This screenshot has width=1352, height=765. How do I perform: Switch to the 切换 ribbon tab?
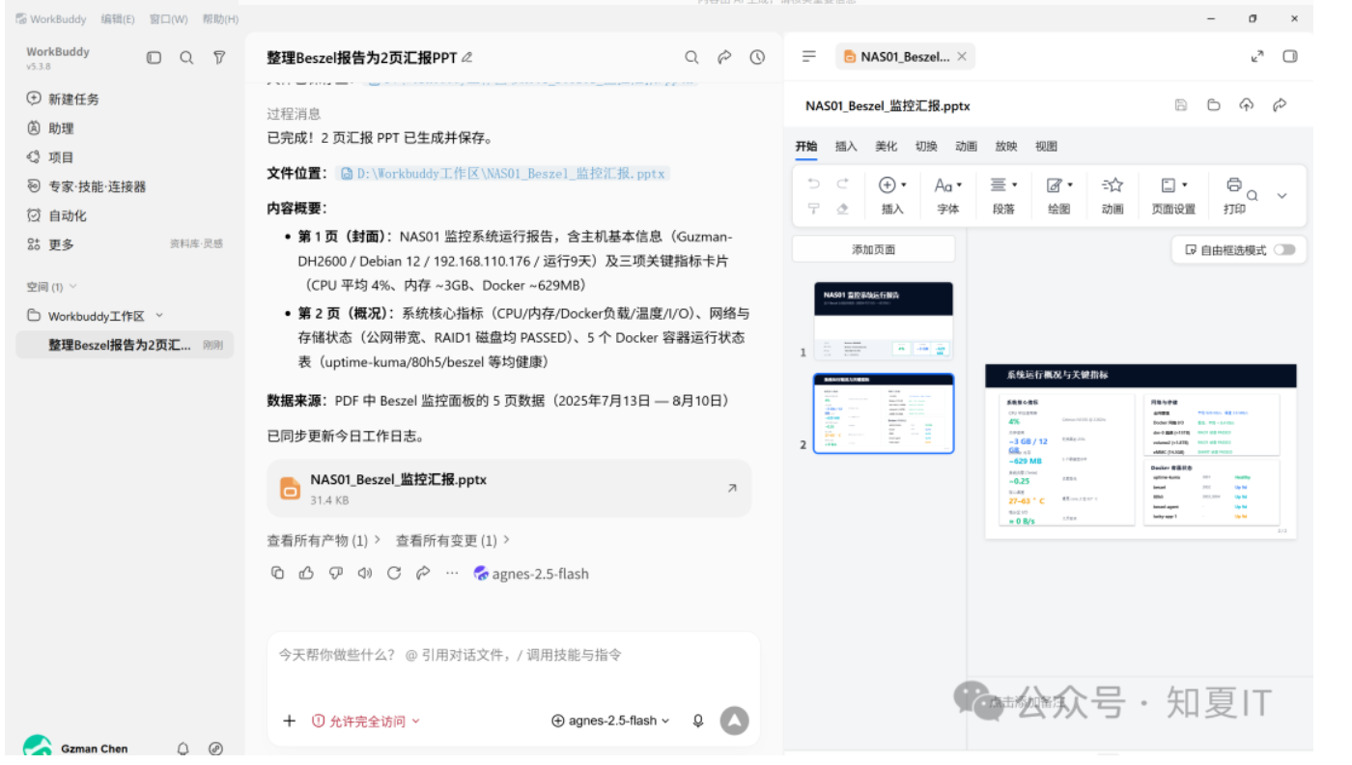926,147
